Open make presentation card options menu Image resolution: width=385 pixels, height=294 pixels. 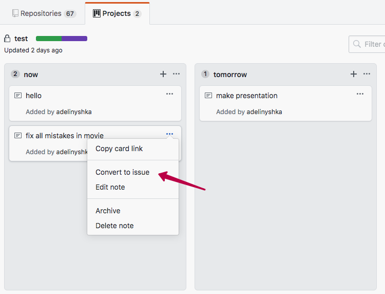point(360,94)
